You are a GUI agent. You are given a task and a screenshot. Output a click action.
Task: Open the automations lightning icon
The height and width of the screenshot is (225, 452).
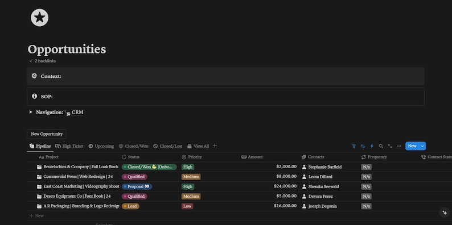tap(372, 146)
